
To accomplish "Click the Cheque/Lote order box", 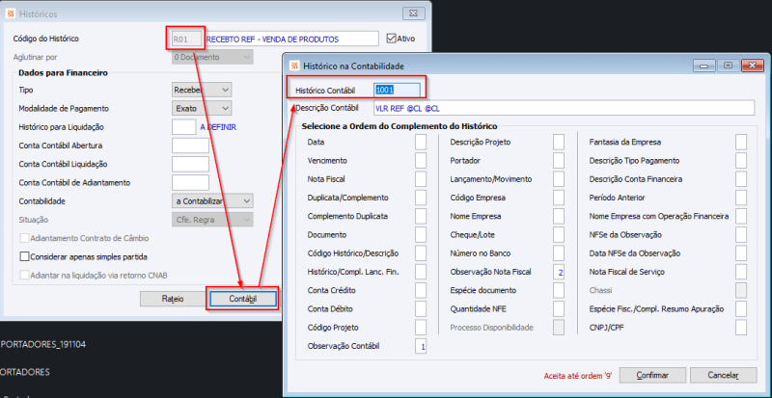I will tap(559, 235).
